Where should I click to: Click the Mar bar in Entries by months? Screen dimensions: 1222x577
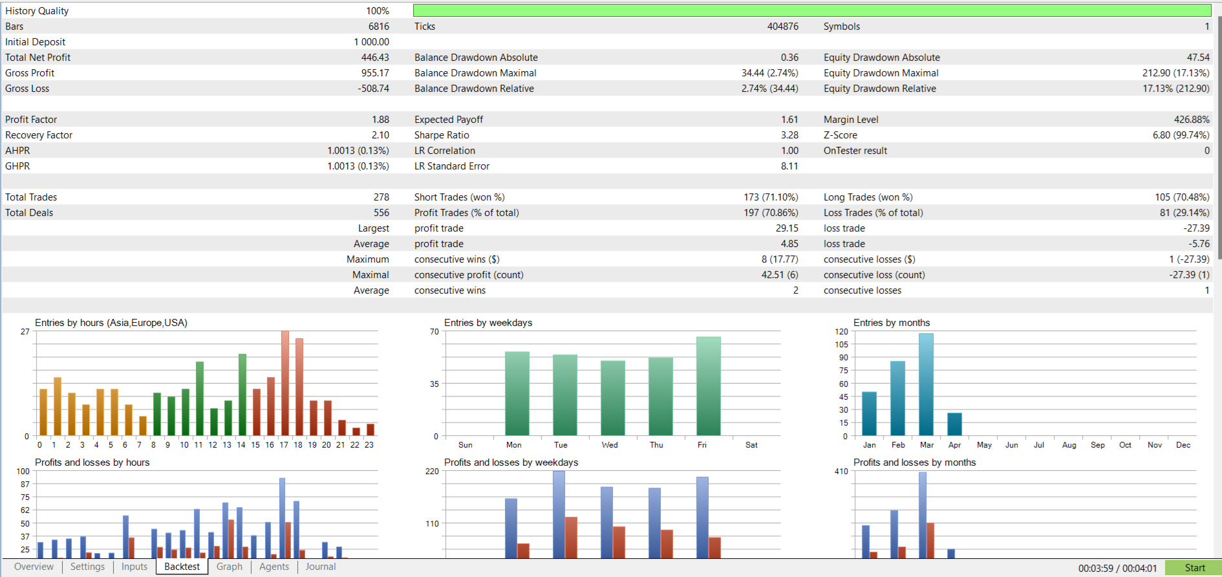[x=927, y=385]
